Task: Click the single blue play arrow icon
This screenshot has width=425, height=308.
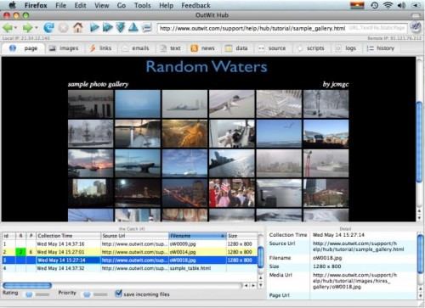Action: tap(93, 27)
